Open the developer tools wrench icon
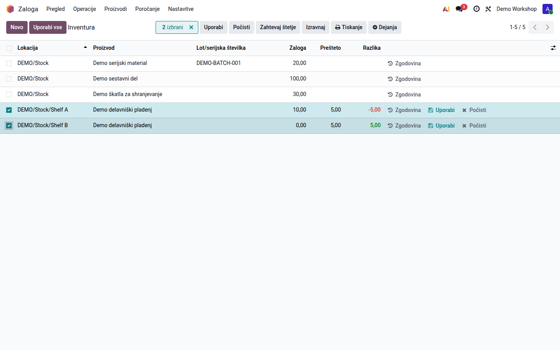The width and height of the screenshot is (560, 350). pyautogui.click(x=488, y=9)
